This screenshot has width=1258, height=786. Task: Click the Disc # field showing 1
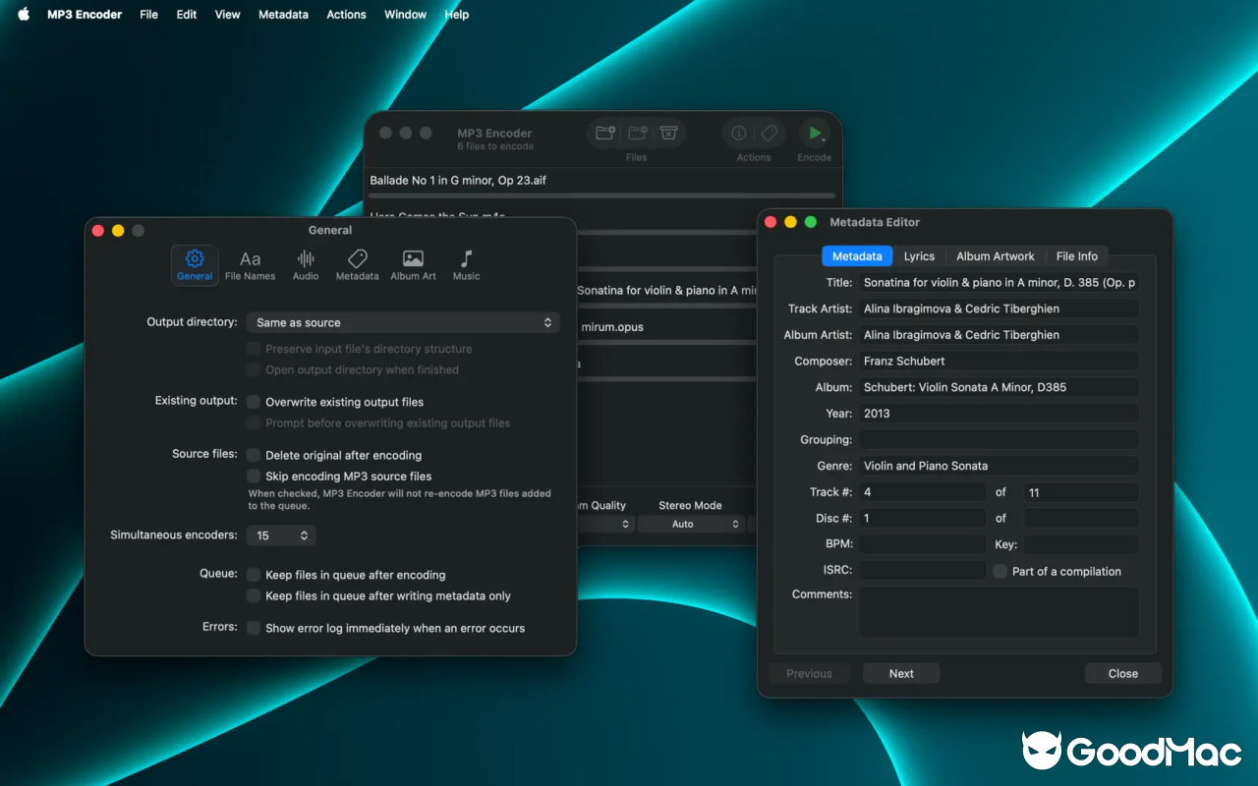[x=922, y=518]
